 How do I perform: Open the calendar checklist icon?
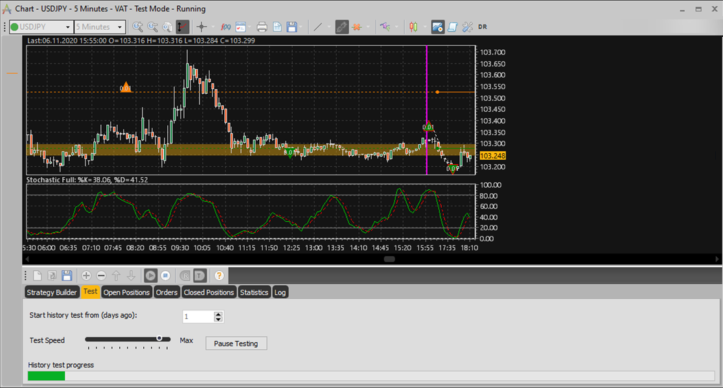(x=241, y=27)
